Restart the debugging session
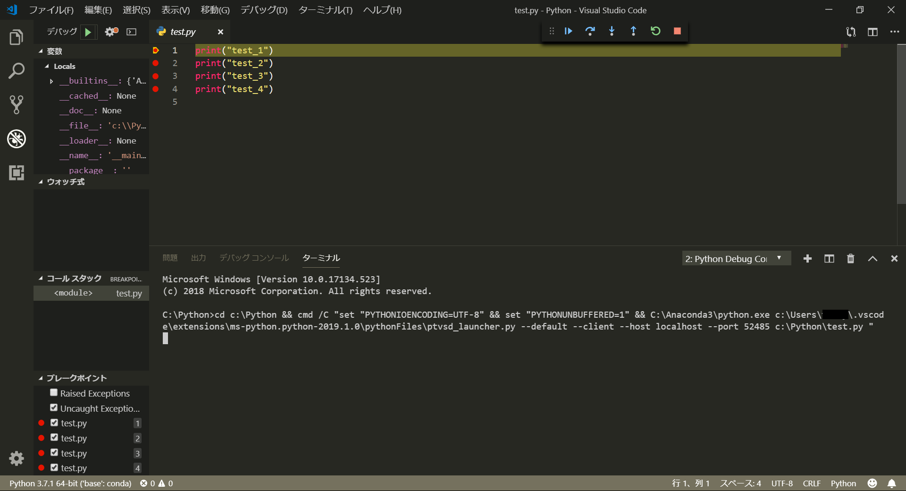This screenshot has width=906, height=491. tap(655, 31)
